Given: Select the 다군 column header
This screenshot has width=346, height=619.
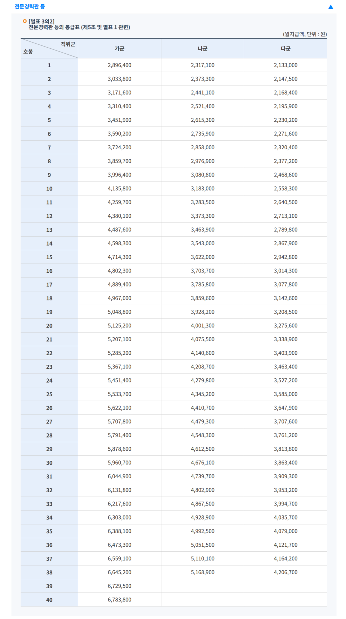Looking at the screenshot, I should pyautogui.click(x=286, y=49).
